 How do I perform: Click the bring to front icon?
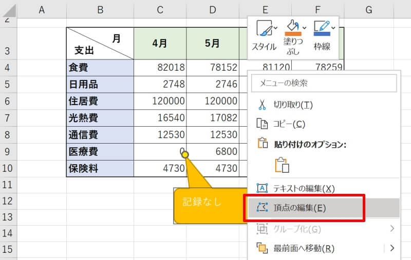click(x=262, y=248)
